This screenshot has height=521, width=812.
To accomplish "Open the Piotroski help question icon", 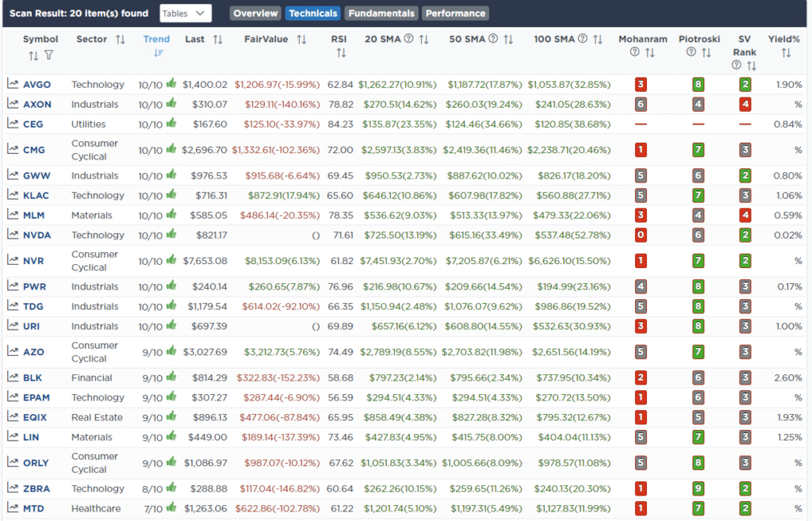I will (x=691, y=52).
